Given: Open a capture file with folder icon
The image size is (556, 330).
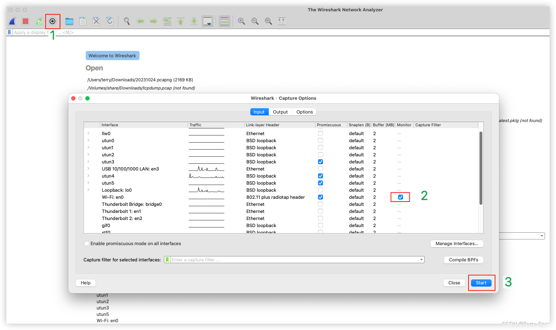Looking at the screenshot, I should point(69,21).
